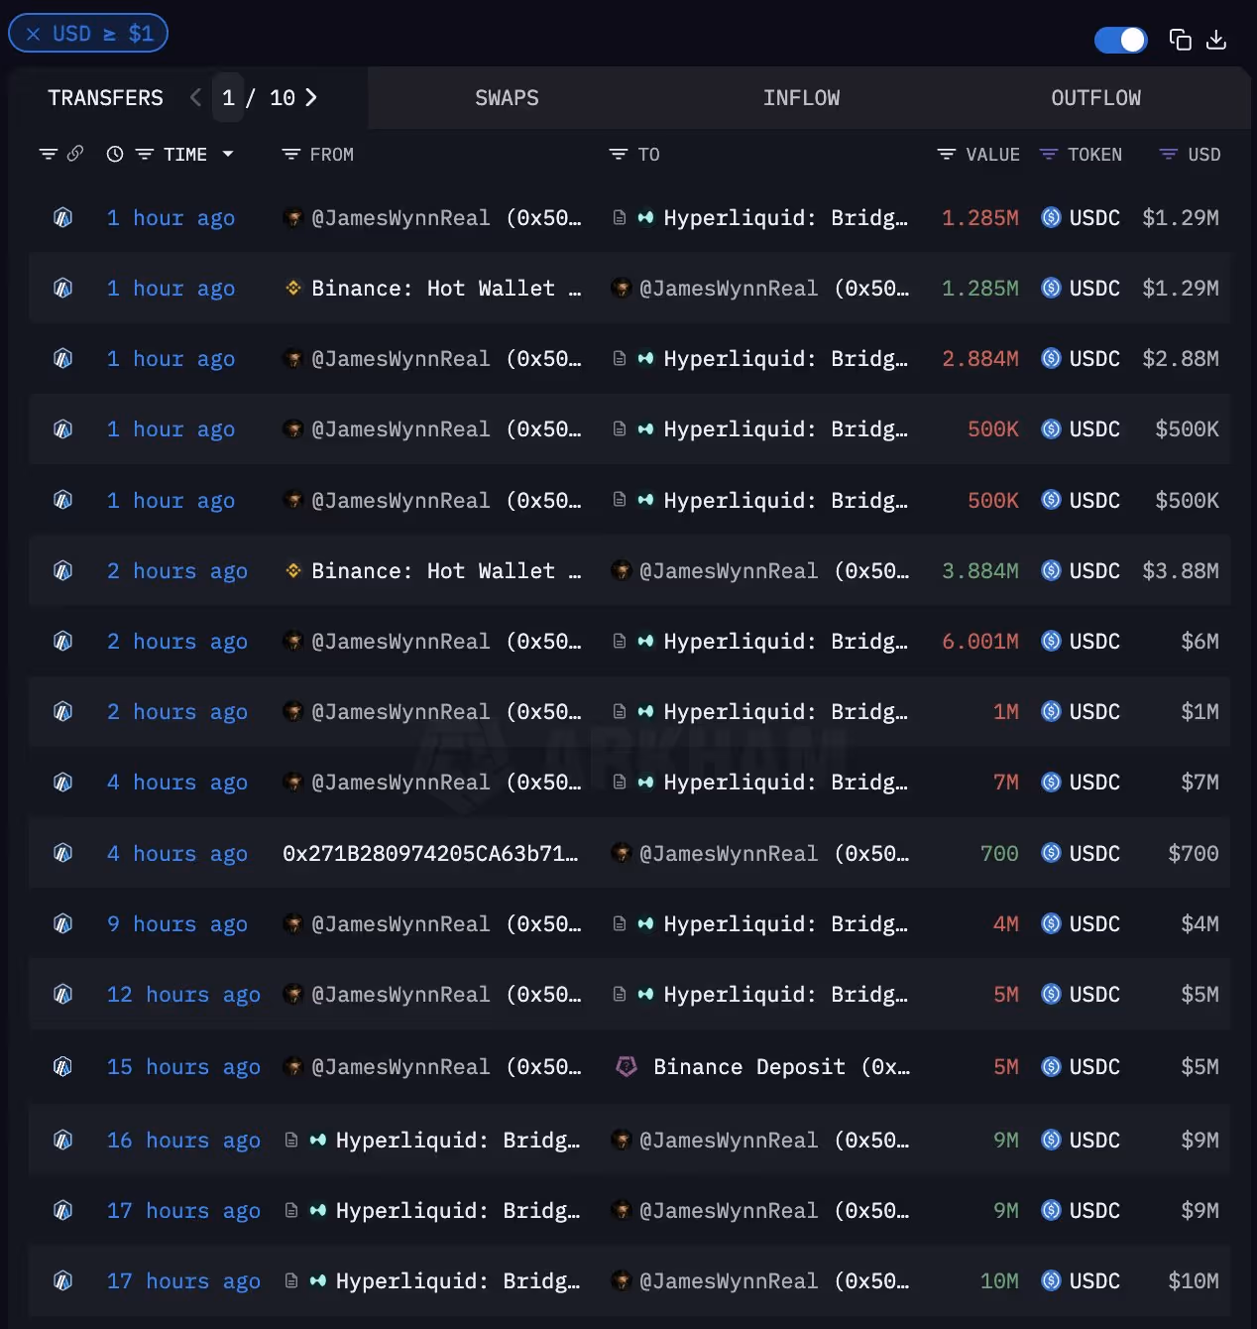Click the contract document icon beside Hyperliquid
Image resolution: width=1257 pixels, height=1329 pixels.
pyautogui.click(x=619, y=217)
